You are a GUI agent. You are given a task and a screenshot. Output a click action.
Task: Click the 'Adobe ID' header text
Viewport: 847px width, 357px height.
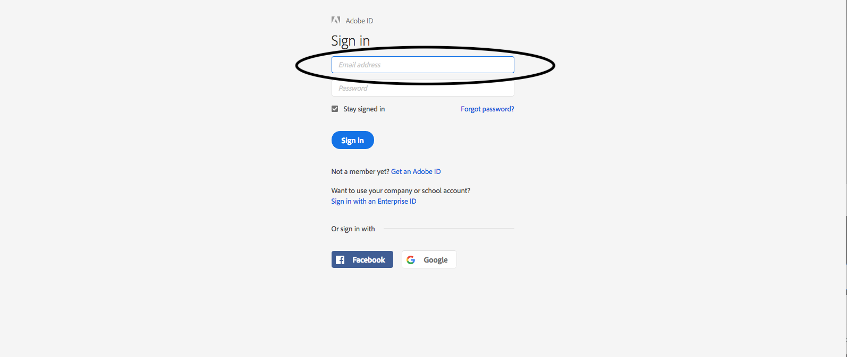tap(360, 21)
